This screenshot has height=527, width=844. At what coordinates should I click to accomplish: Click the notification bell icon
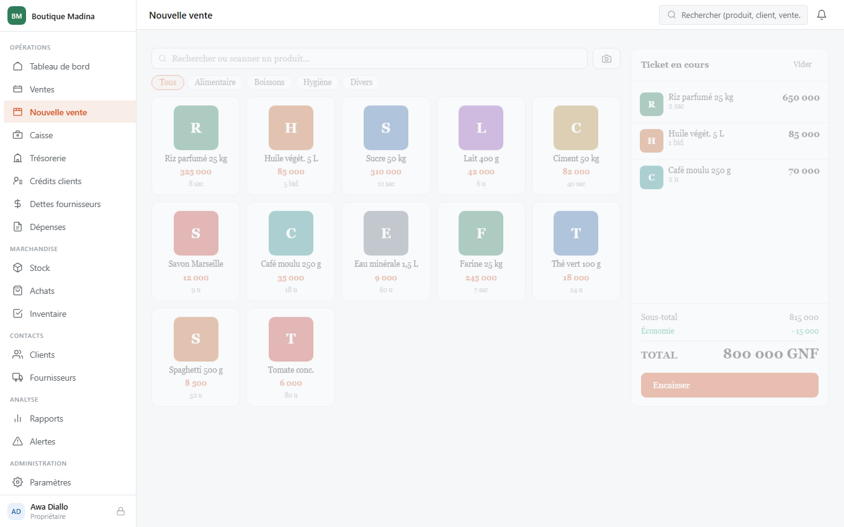(x=822, y=15)
